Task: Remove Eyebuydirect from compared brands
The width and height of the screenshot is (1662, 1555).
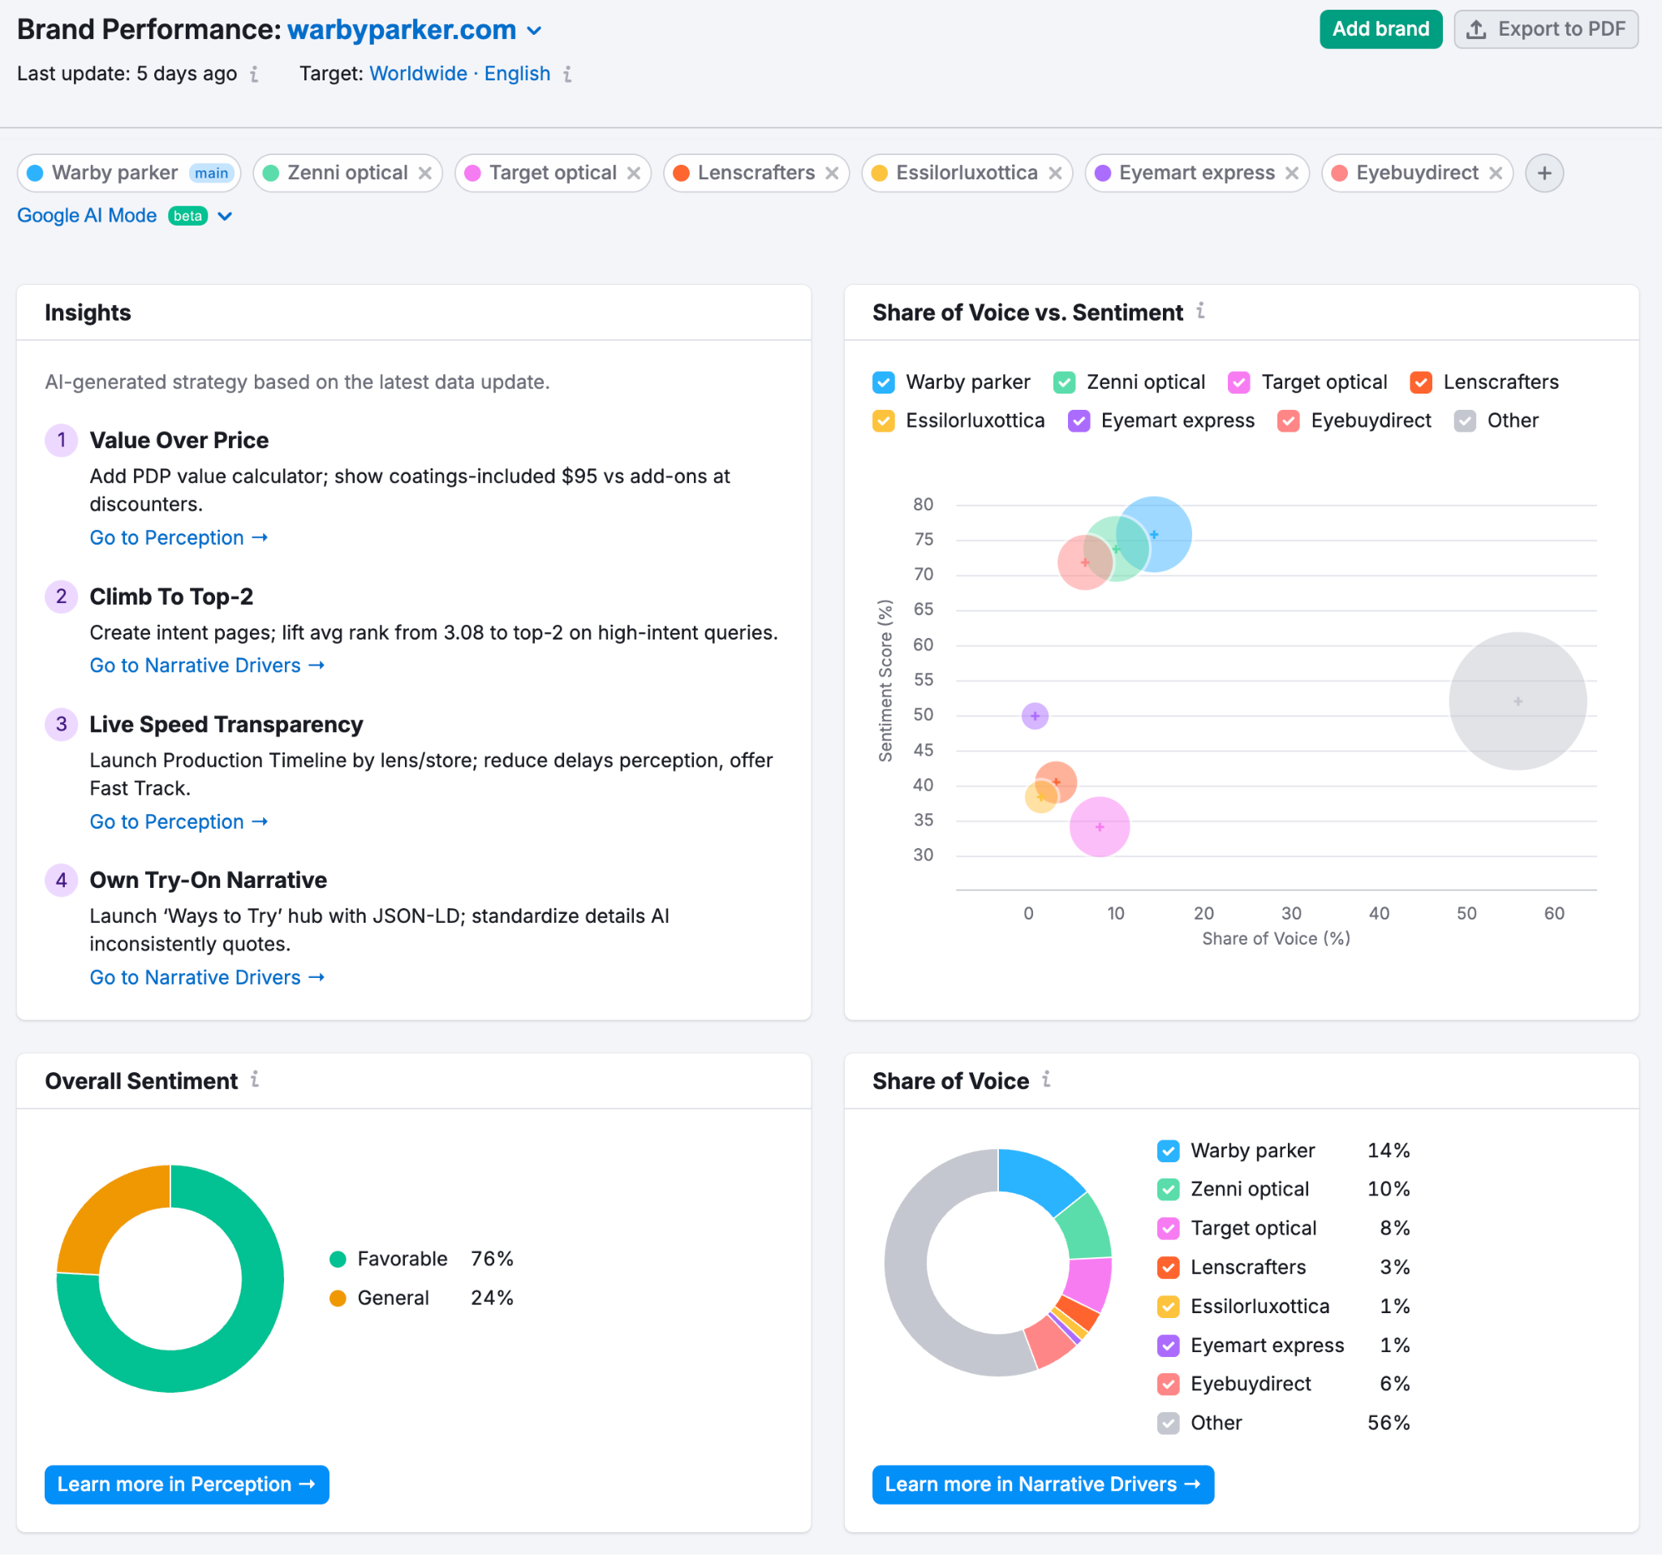Action: 1496,173
